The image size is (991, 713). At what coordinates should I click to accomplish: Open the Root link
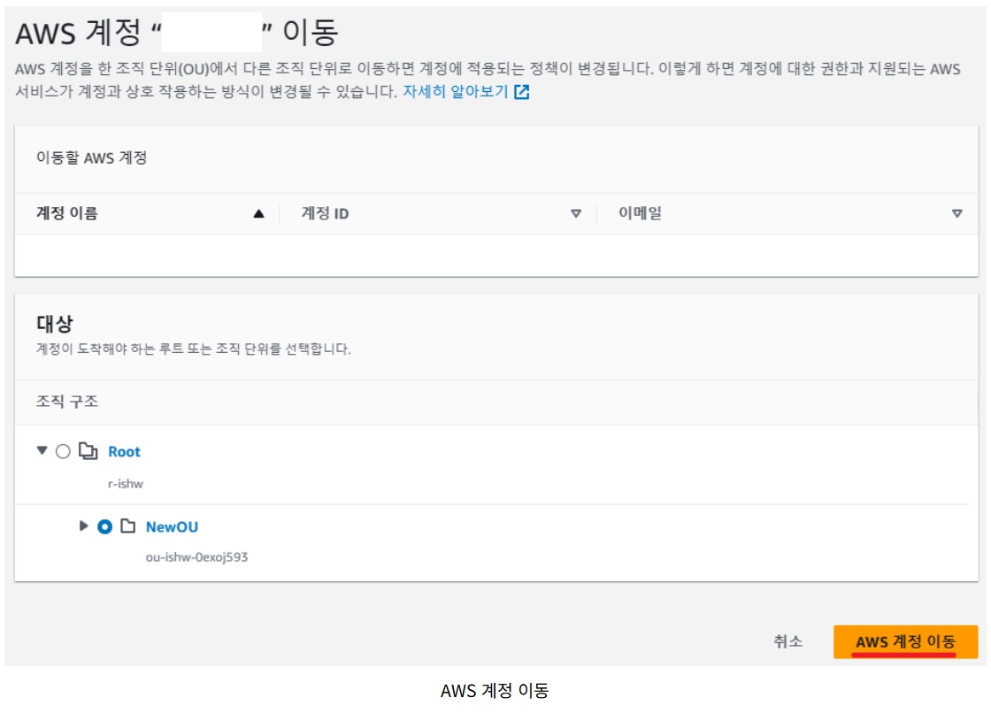[124, 451]
